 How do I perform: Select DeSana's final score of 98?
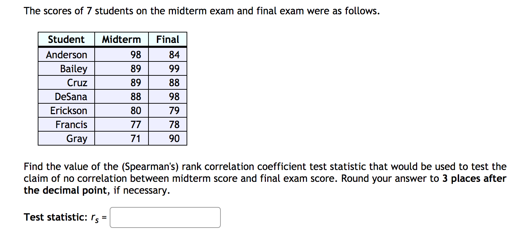pyautogui.click(x=175, y=96)
